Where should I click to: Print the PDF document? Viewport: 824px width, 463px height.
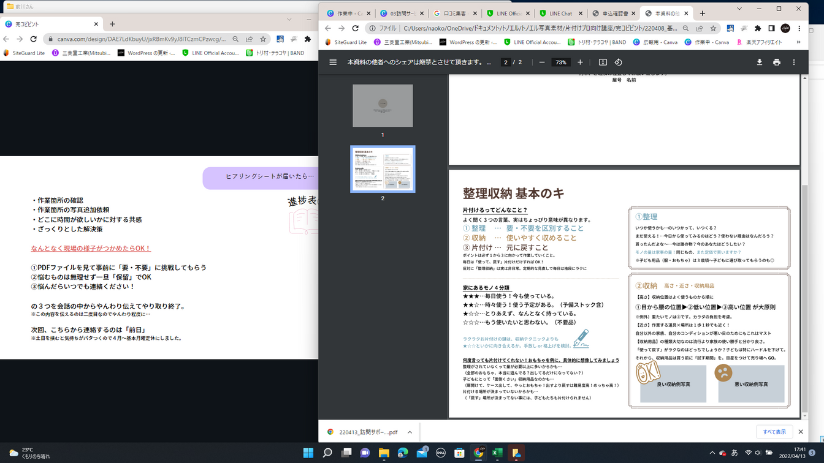click(777, 62)
